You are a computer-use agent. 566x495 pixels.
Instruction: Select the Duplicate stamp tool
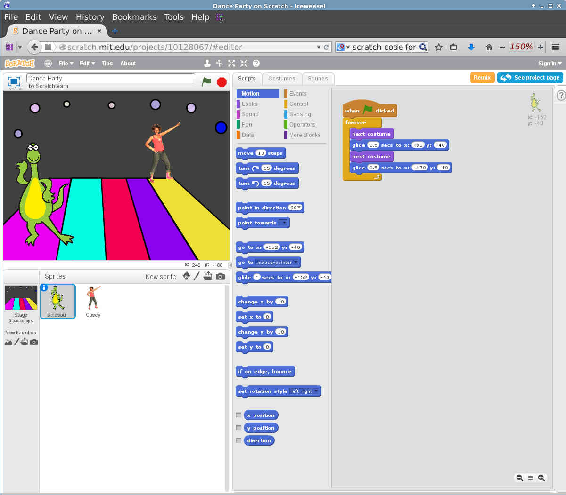point(207,63)
